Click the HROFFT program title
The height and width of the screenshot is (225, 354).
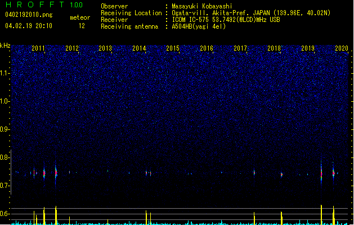tap(35, 4)
